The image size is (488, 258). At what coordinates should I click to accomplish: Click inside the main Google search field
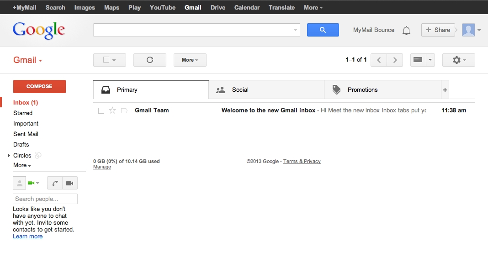196,30
